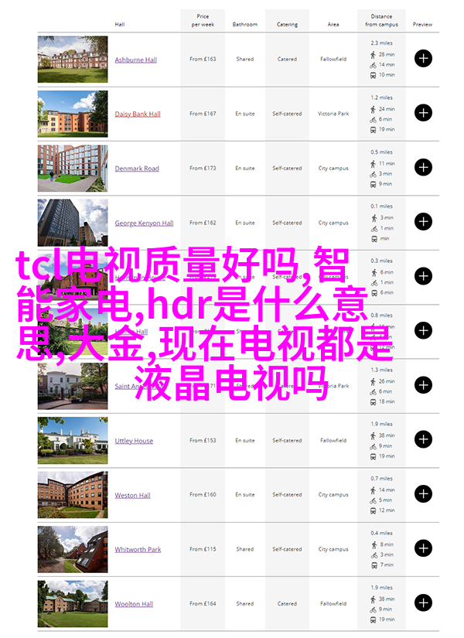Click walking icon in Daisy Bank Hall row

[374, 109]
